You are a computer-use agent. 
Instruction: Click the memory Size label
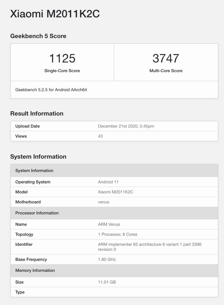coord(19,282)
